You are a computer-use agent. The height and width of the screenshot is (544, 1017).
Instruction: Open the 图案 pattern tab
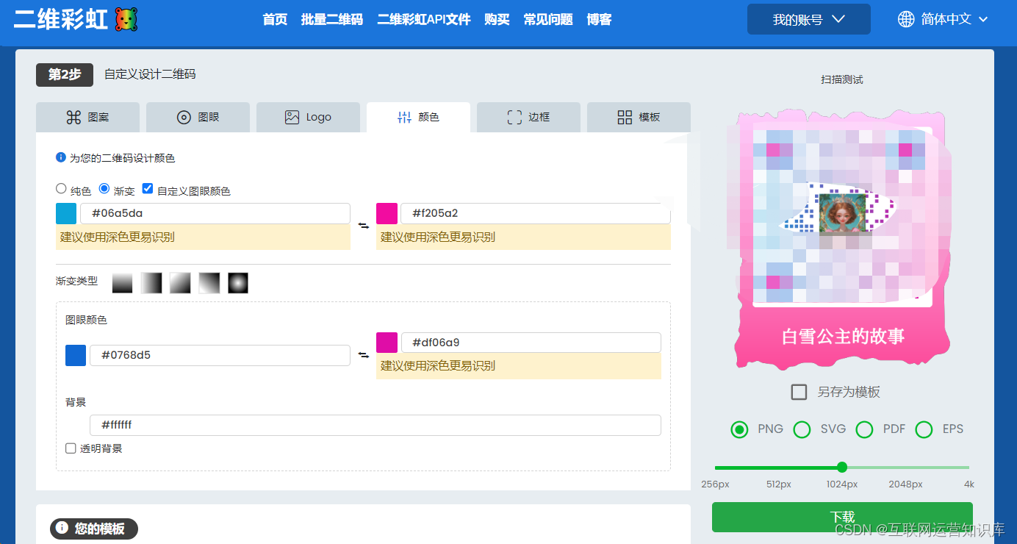pyautogui.click(x=87, y=117)
